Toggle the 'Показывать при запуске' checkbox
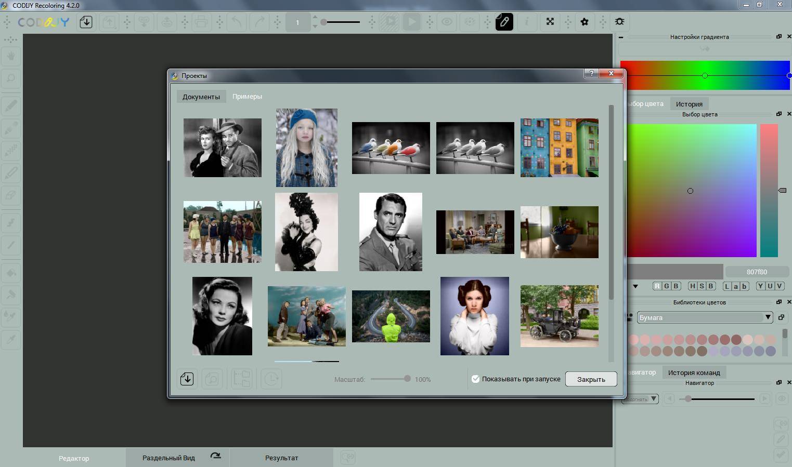The image size is (792, 467). (475, 379)
